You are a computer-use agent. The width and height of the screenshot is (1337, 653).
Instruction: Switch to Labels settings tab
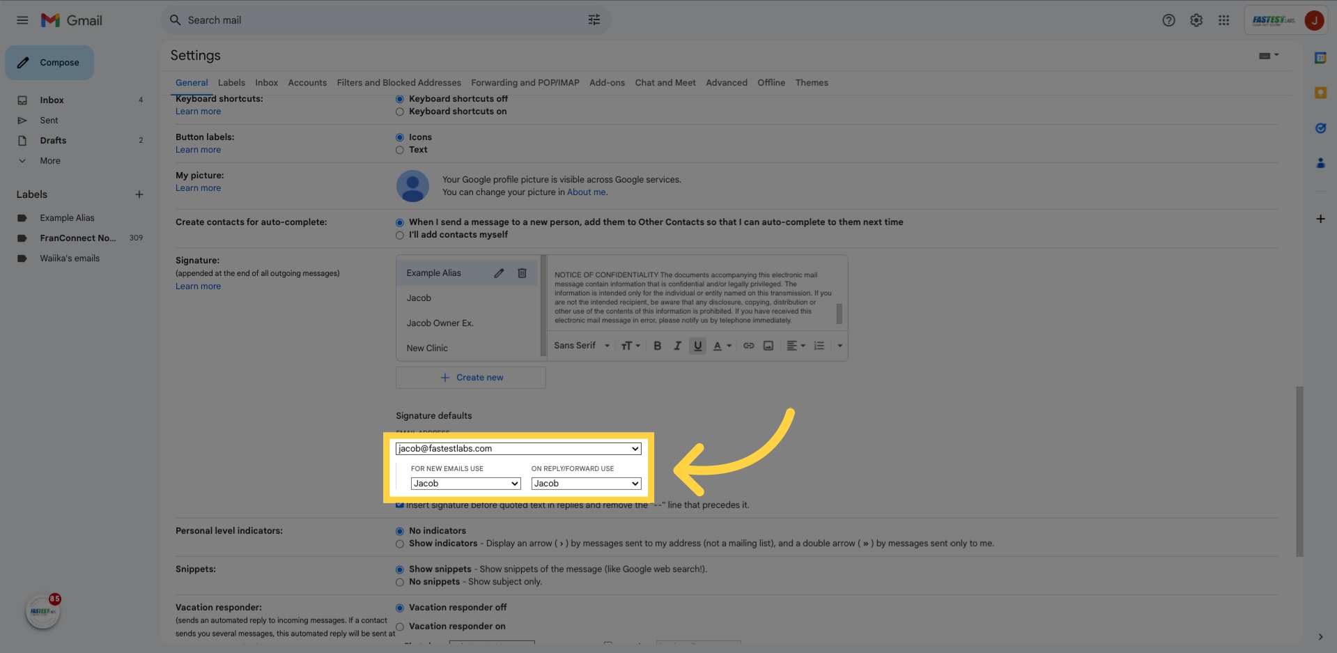(231, 82)
